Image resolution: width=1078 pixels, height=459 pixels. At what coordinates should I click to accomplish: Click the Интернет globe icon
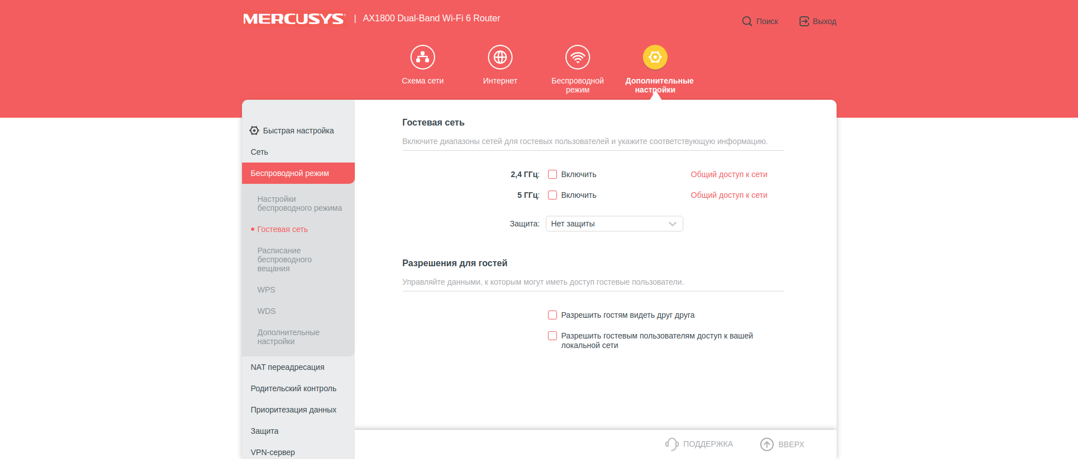(x=500, y=57)
